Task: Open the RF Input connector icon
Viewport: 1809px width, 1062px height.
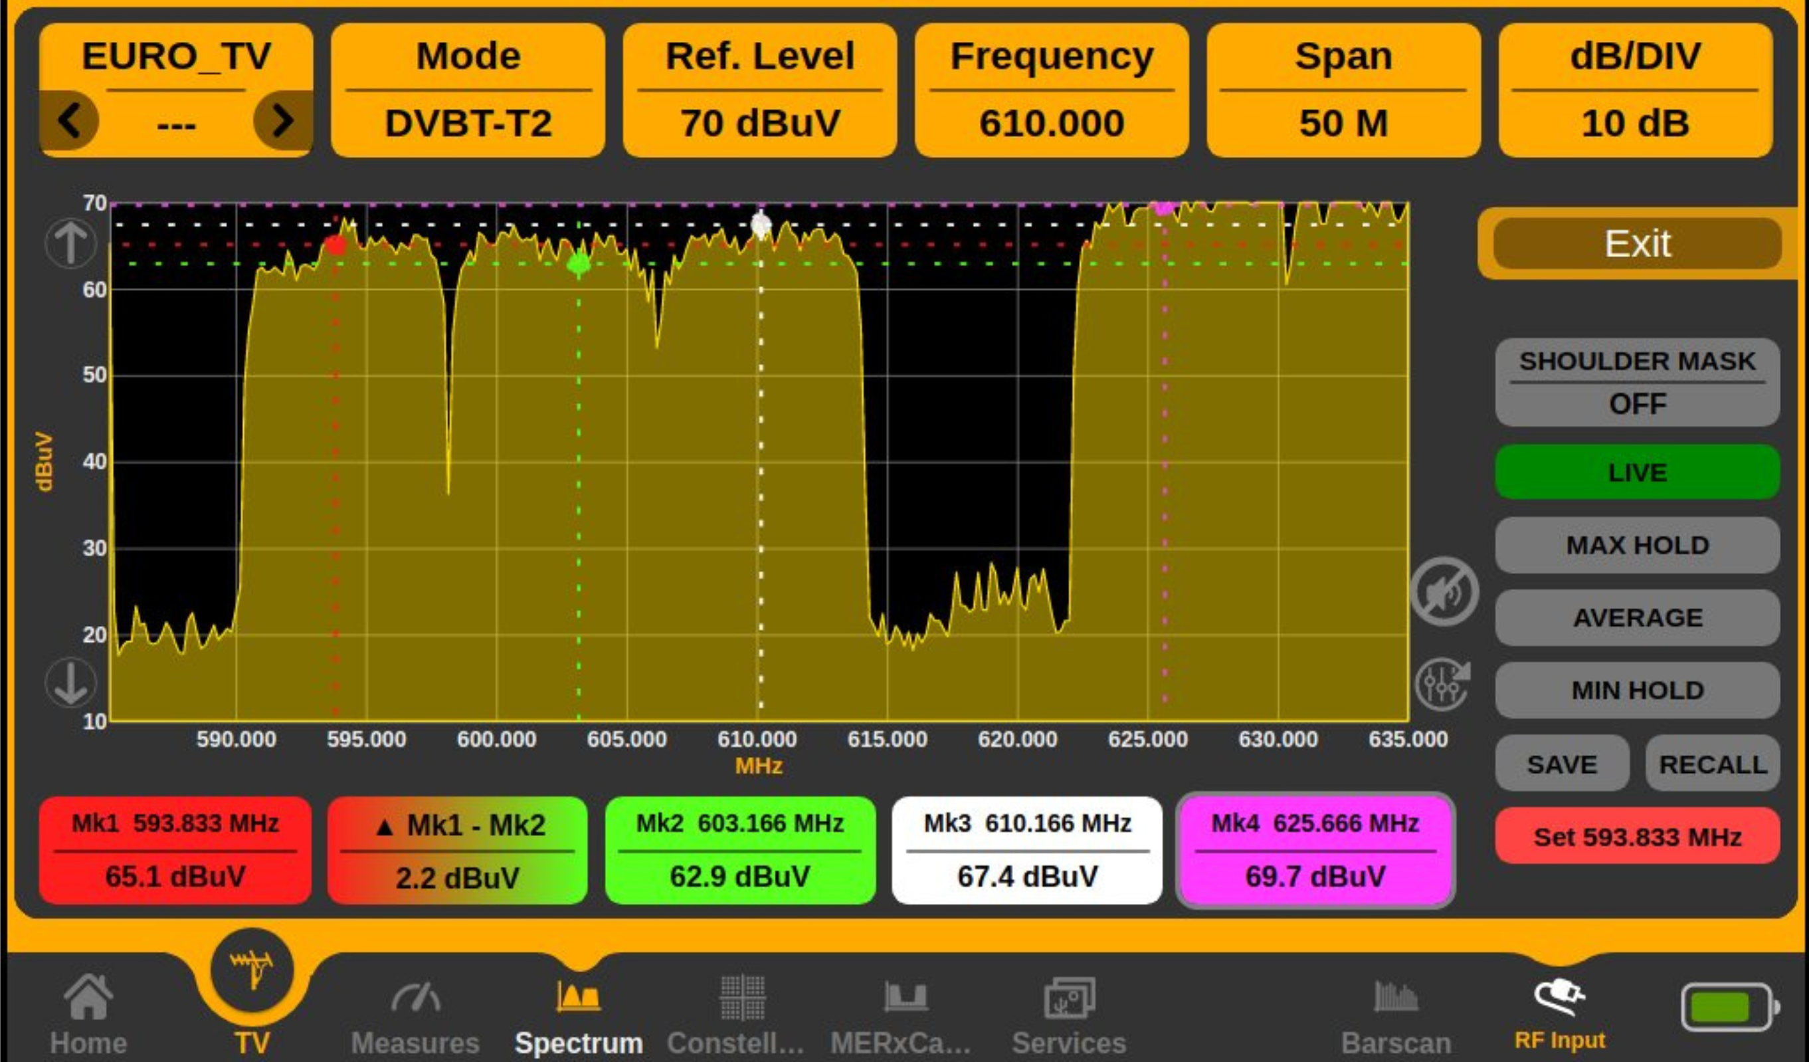Action: click(x=1559, y=997)
